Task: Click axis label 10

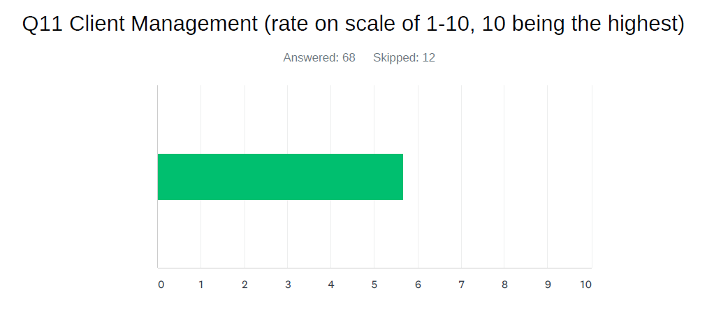Action: tap(585, 285)
